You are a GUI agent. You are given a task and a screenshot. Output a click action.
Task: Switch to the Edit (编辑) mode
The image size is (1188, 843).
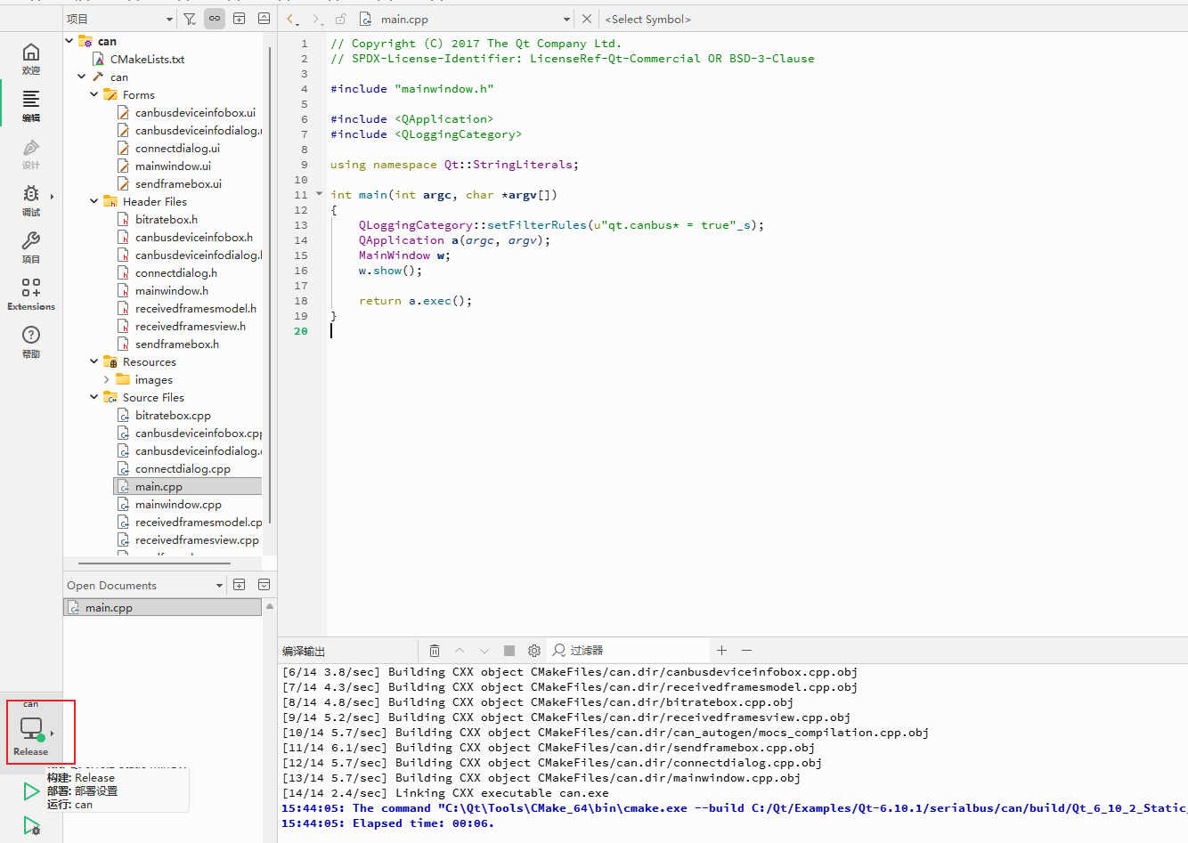pos(30,106)
